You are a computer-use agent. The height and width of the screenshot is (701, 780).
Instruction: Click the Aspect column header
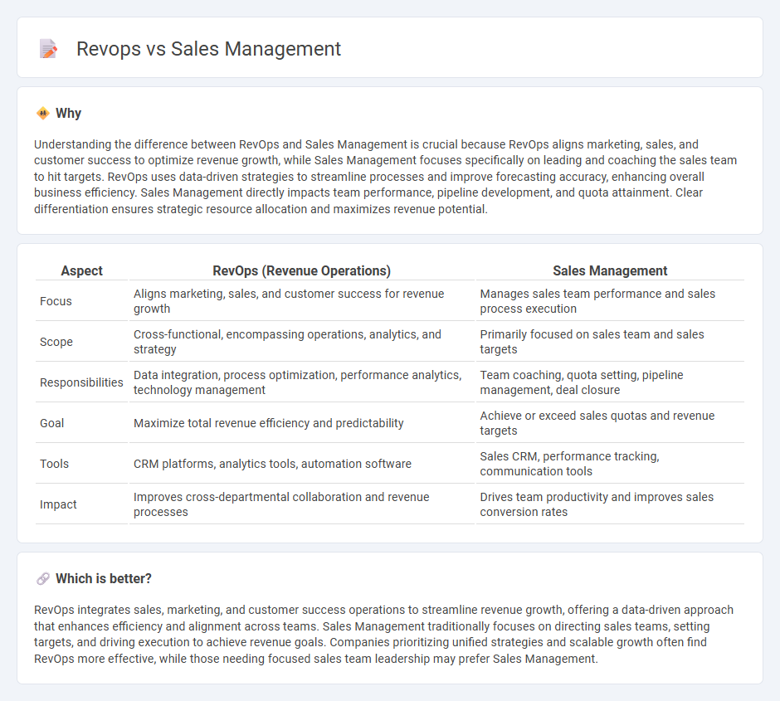(81, 271)
